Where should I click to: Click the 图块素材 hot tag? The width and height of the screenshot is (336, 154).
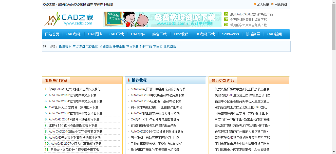coord(65,46)
